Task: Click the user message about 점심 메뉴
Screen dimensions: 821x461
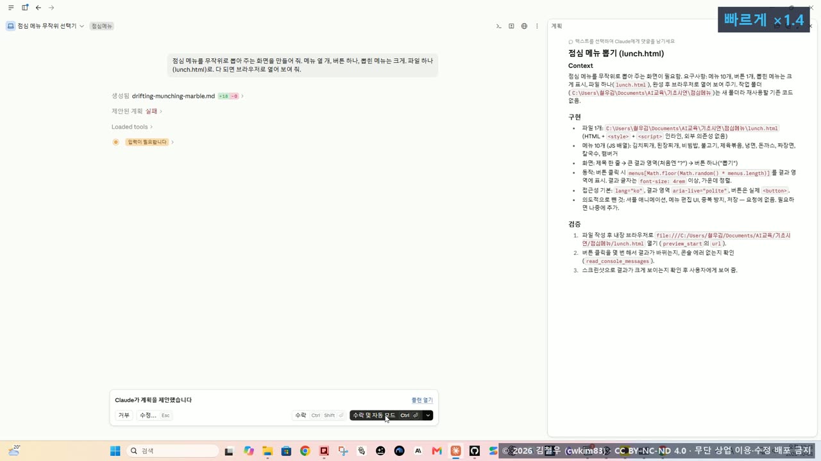Action: [303, 65]
